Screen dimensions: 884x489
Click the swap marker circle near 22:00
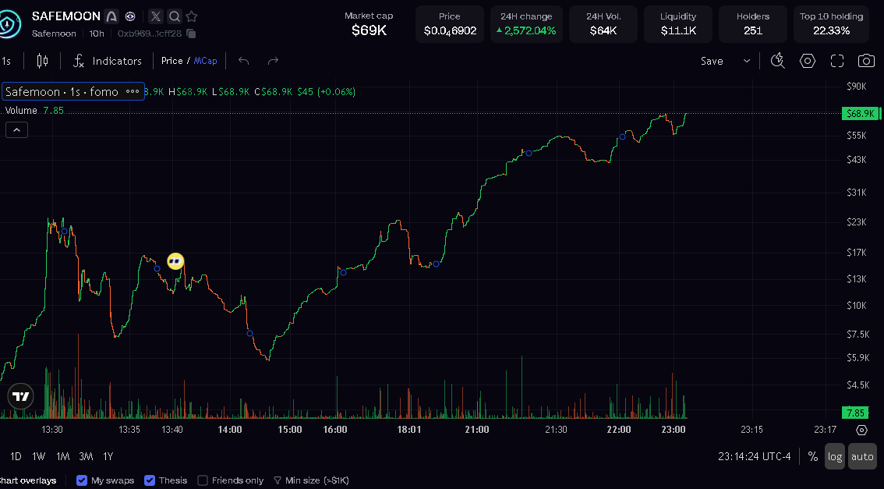pyautogui.click(x=622, y=137)
